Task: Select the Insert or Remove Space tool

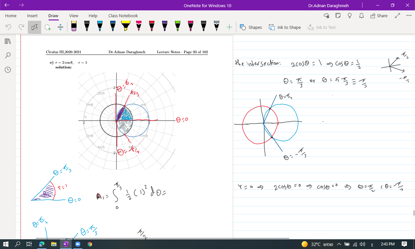Action: click(60, 27)
